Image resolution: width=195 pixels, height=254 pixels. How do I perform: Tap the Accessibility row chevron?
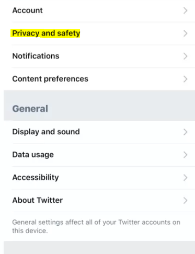186,178
